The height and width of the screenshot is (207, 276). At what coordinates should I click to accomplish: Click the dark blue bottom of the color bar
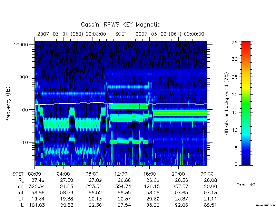pos(246,163)
